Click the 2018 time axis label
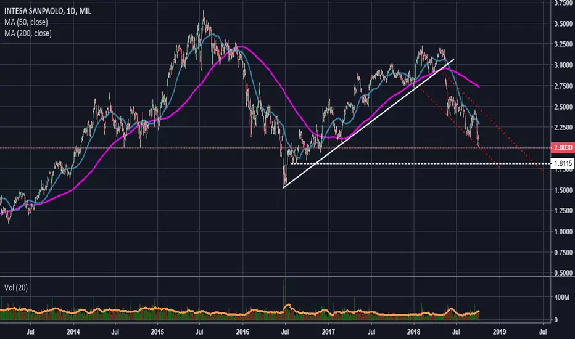Viewport: 575px width, 339px height. click(x=413, y=332)
